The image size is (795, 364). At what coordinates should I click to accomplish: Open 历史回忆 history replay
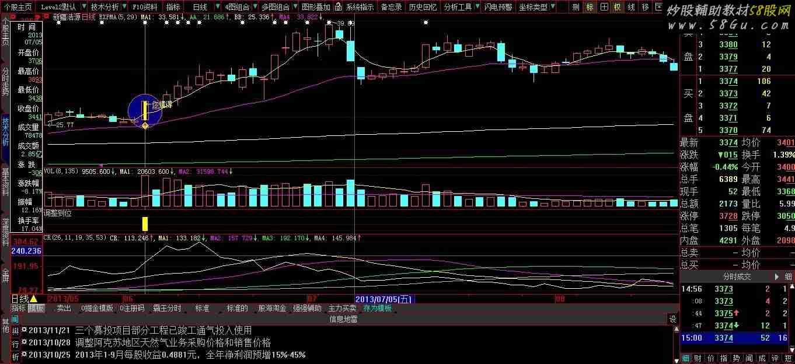(x=423, y=7)
